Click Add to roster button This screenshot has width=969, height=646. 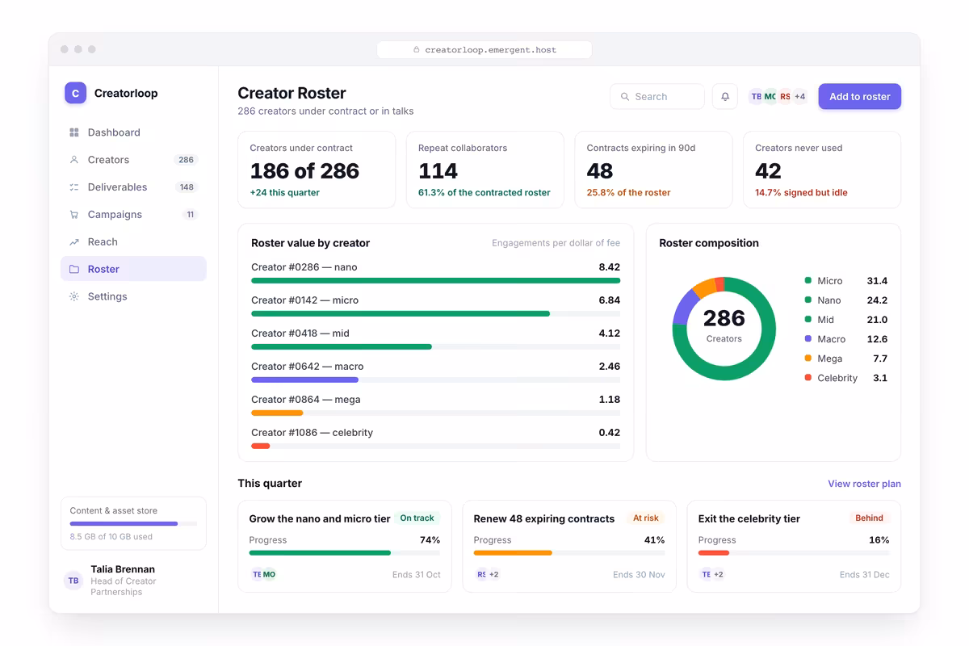pyautogui.click(x=860, y=97)
